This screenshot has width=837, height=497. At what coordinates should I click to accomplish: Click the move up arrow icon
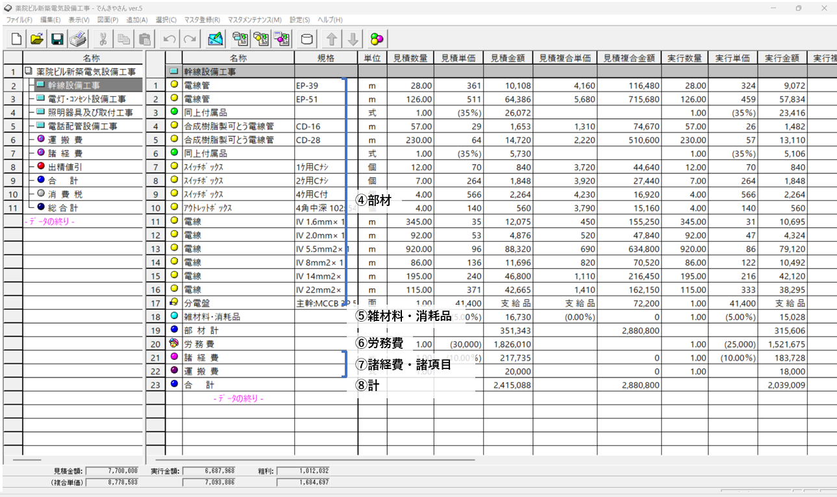[331, 39]
